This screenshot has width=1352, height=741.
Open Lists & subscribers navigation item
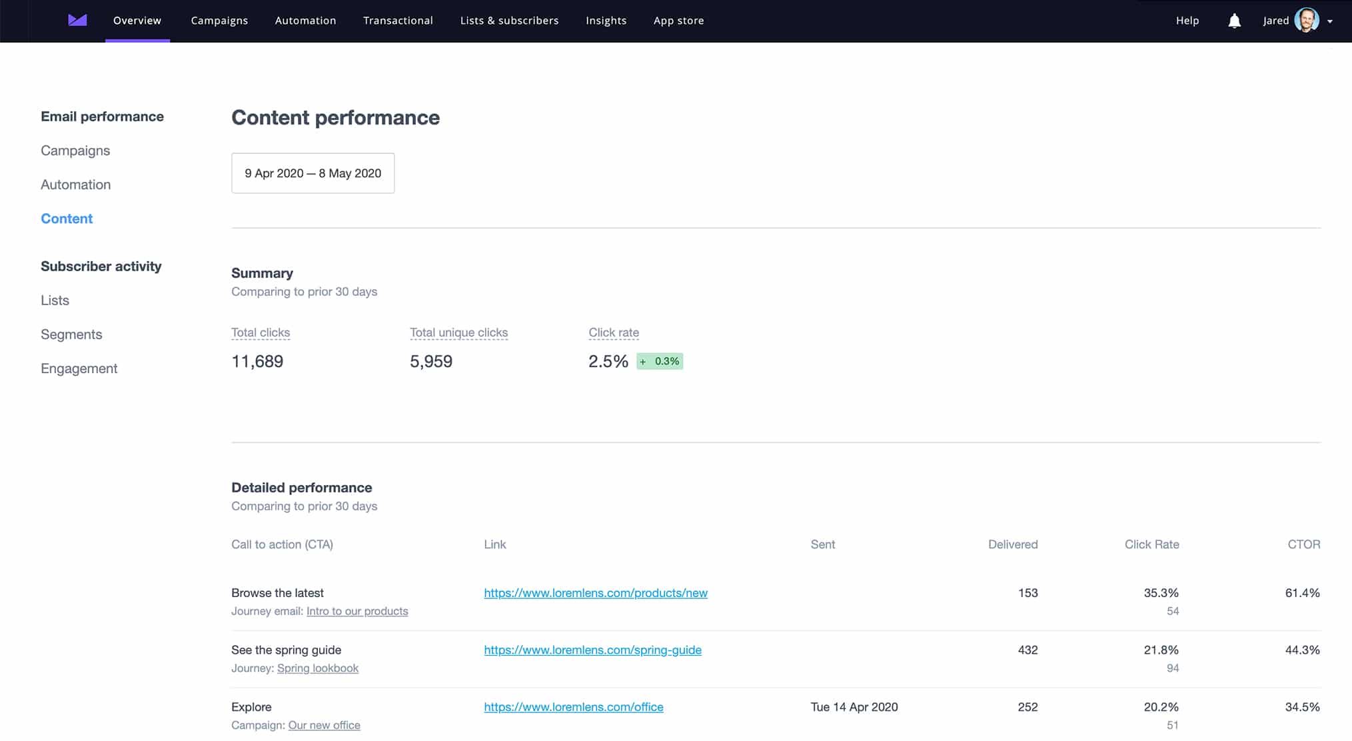click(508, 21)
